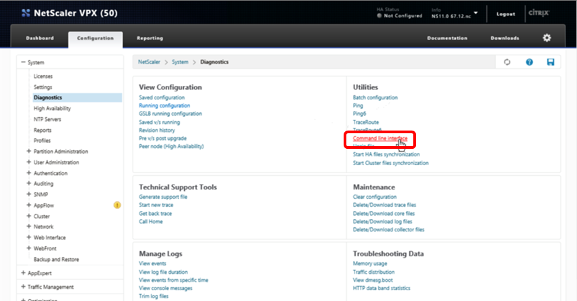Open Delete/Download trace files

[384, 205]
